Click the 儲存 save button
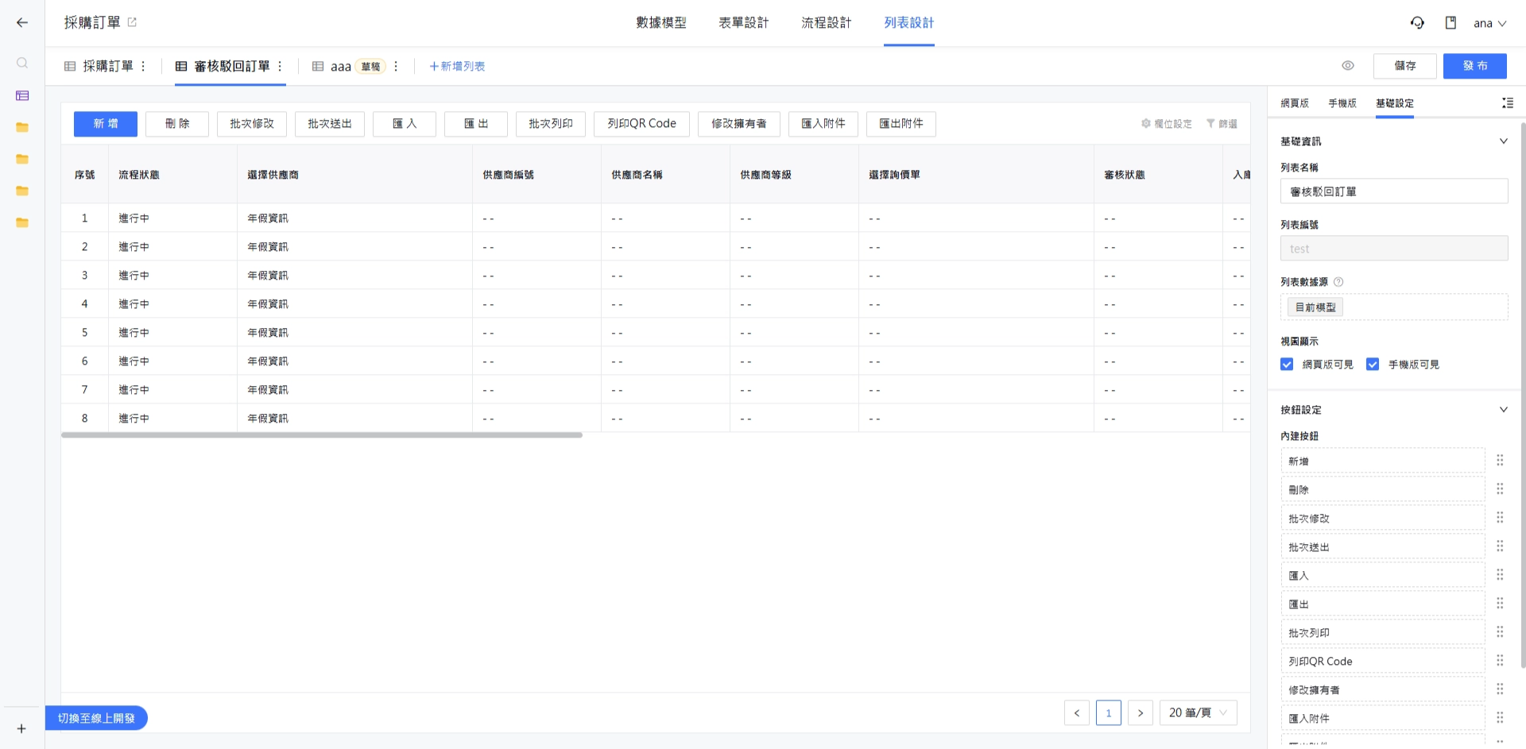The image size is (1526, 749). 1405,66
